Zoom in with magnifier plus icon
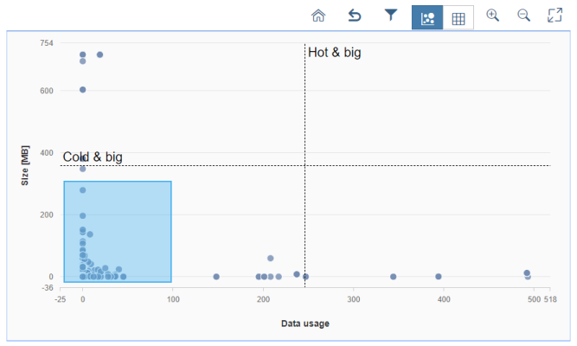The width and height of the screenshot is (577, 346). pyautogui.click(x=492, y=16)
